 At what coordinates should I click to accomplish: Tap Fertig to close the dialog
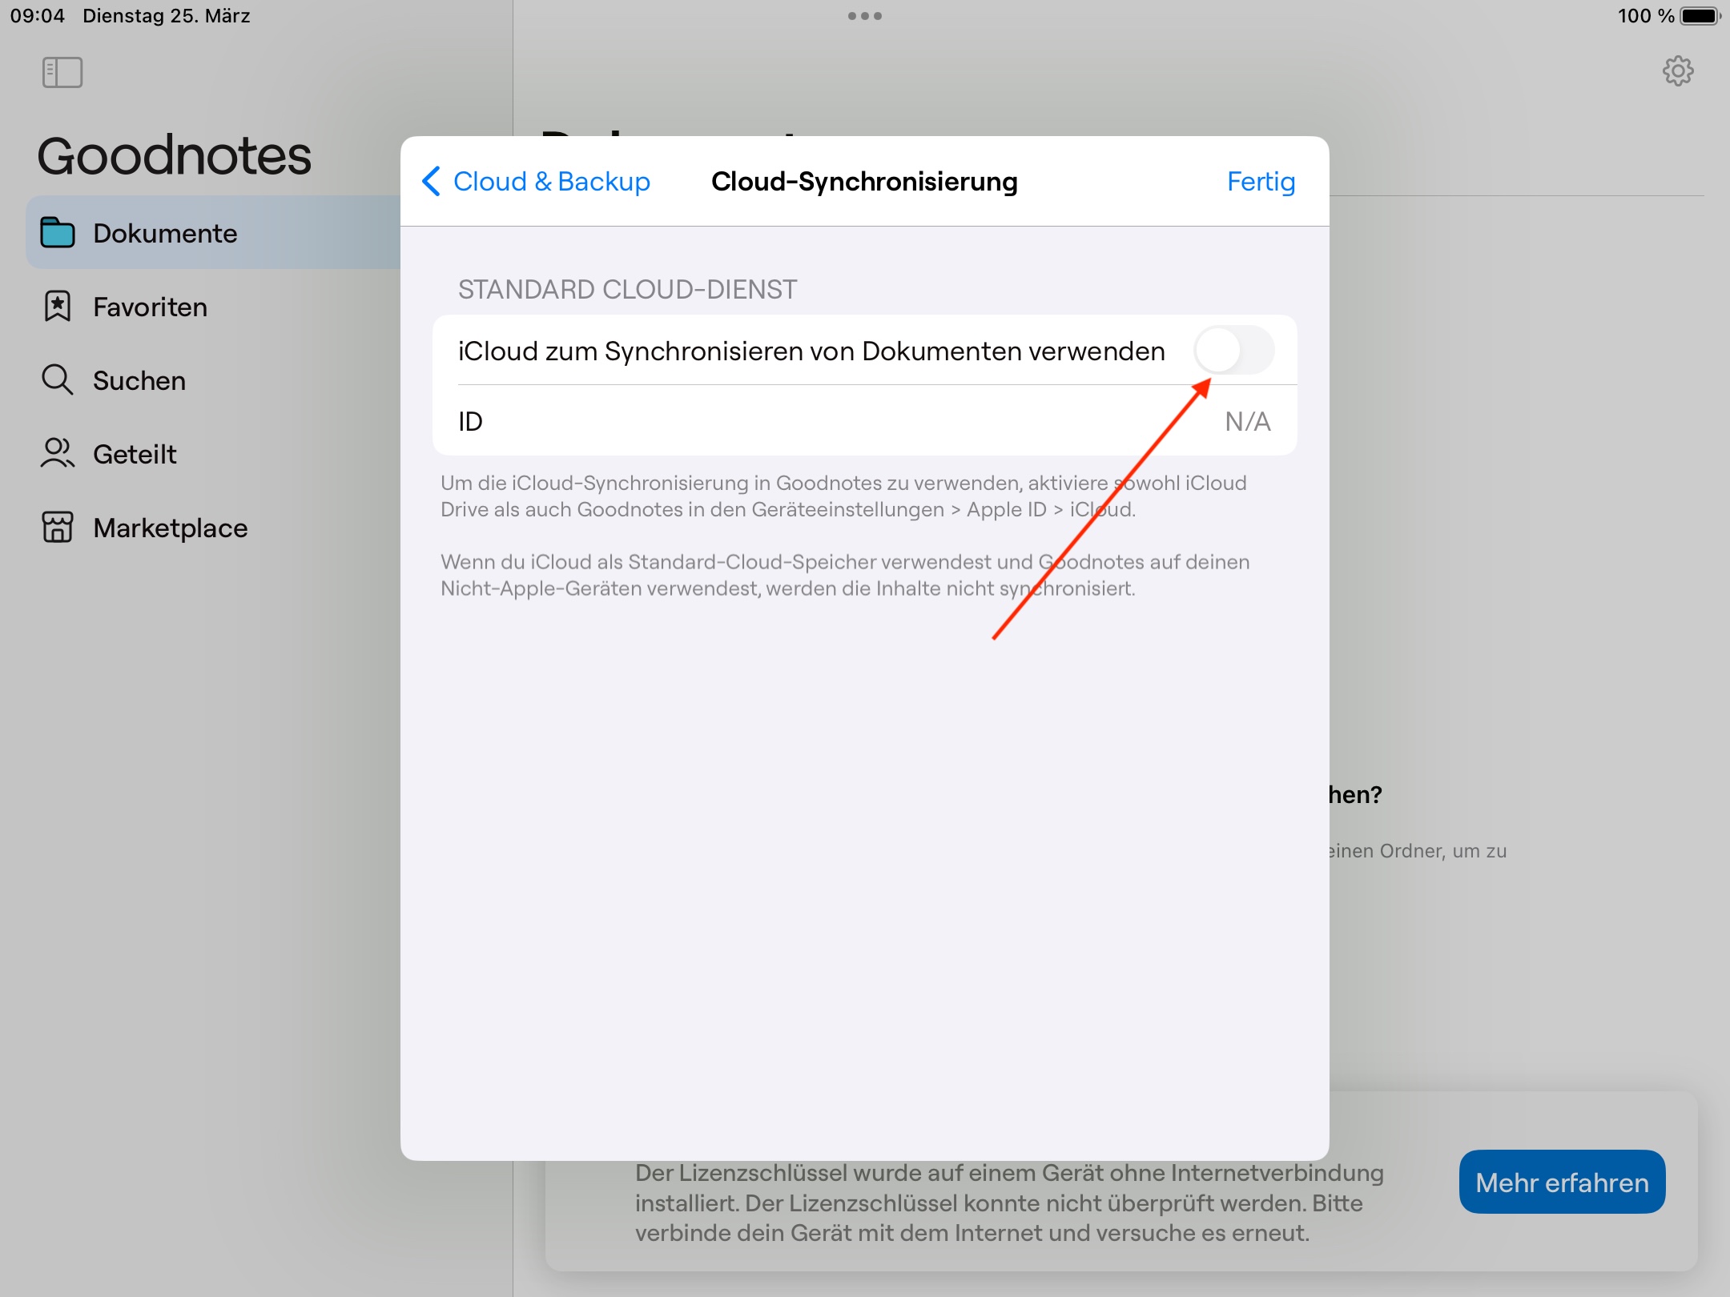(x=1261, y=182)
